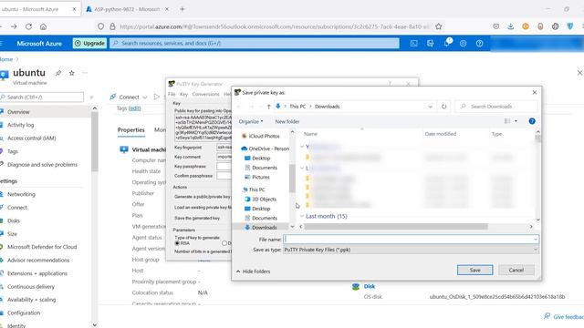Screen dimensions: 584x328
Task: Open Azure Cloud Shell icon
Action: point(413,44)
